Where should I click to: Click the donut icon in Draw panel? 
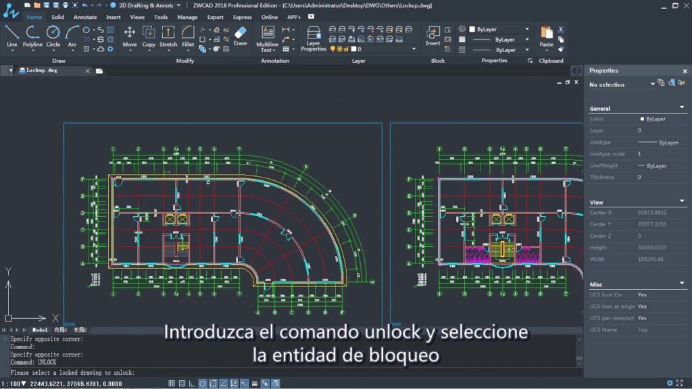pyautogui.click(x=110, y=49)
